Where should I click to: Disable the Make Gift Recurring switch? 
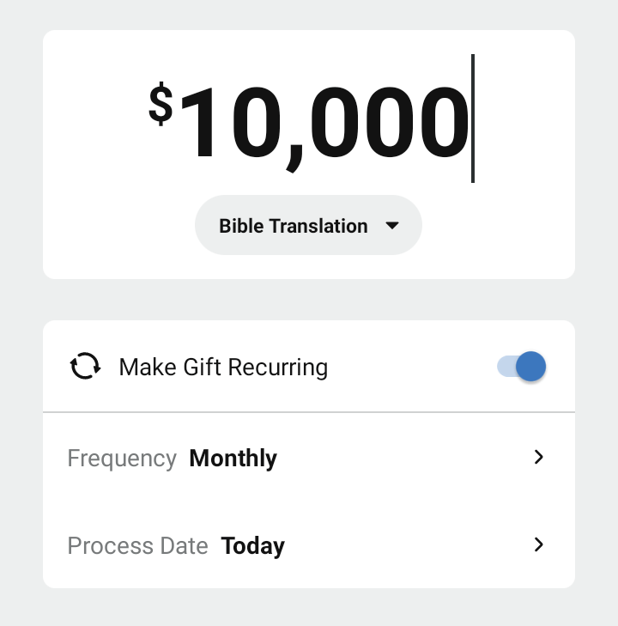(x=521, y=367)
